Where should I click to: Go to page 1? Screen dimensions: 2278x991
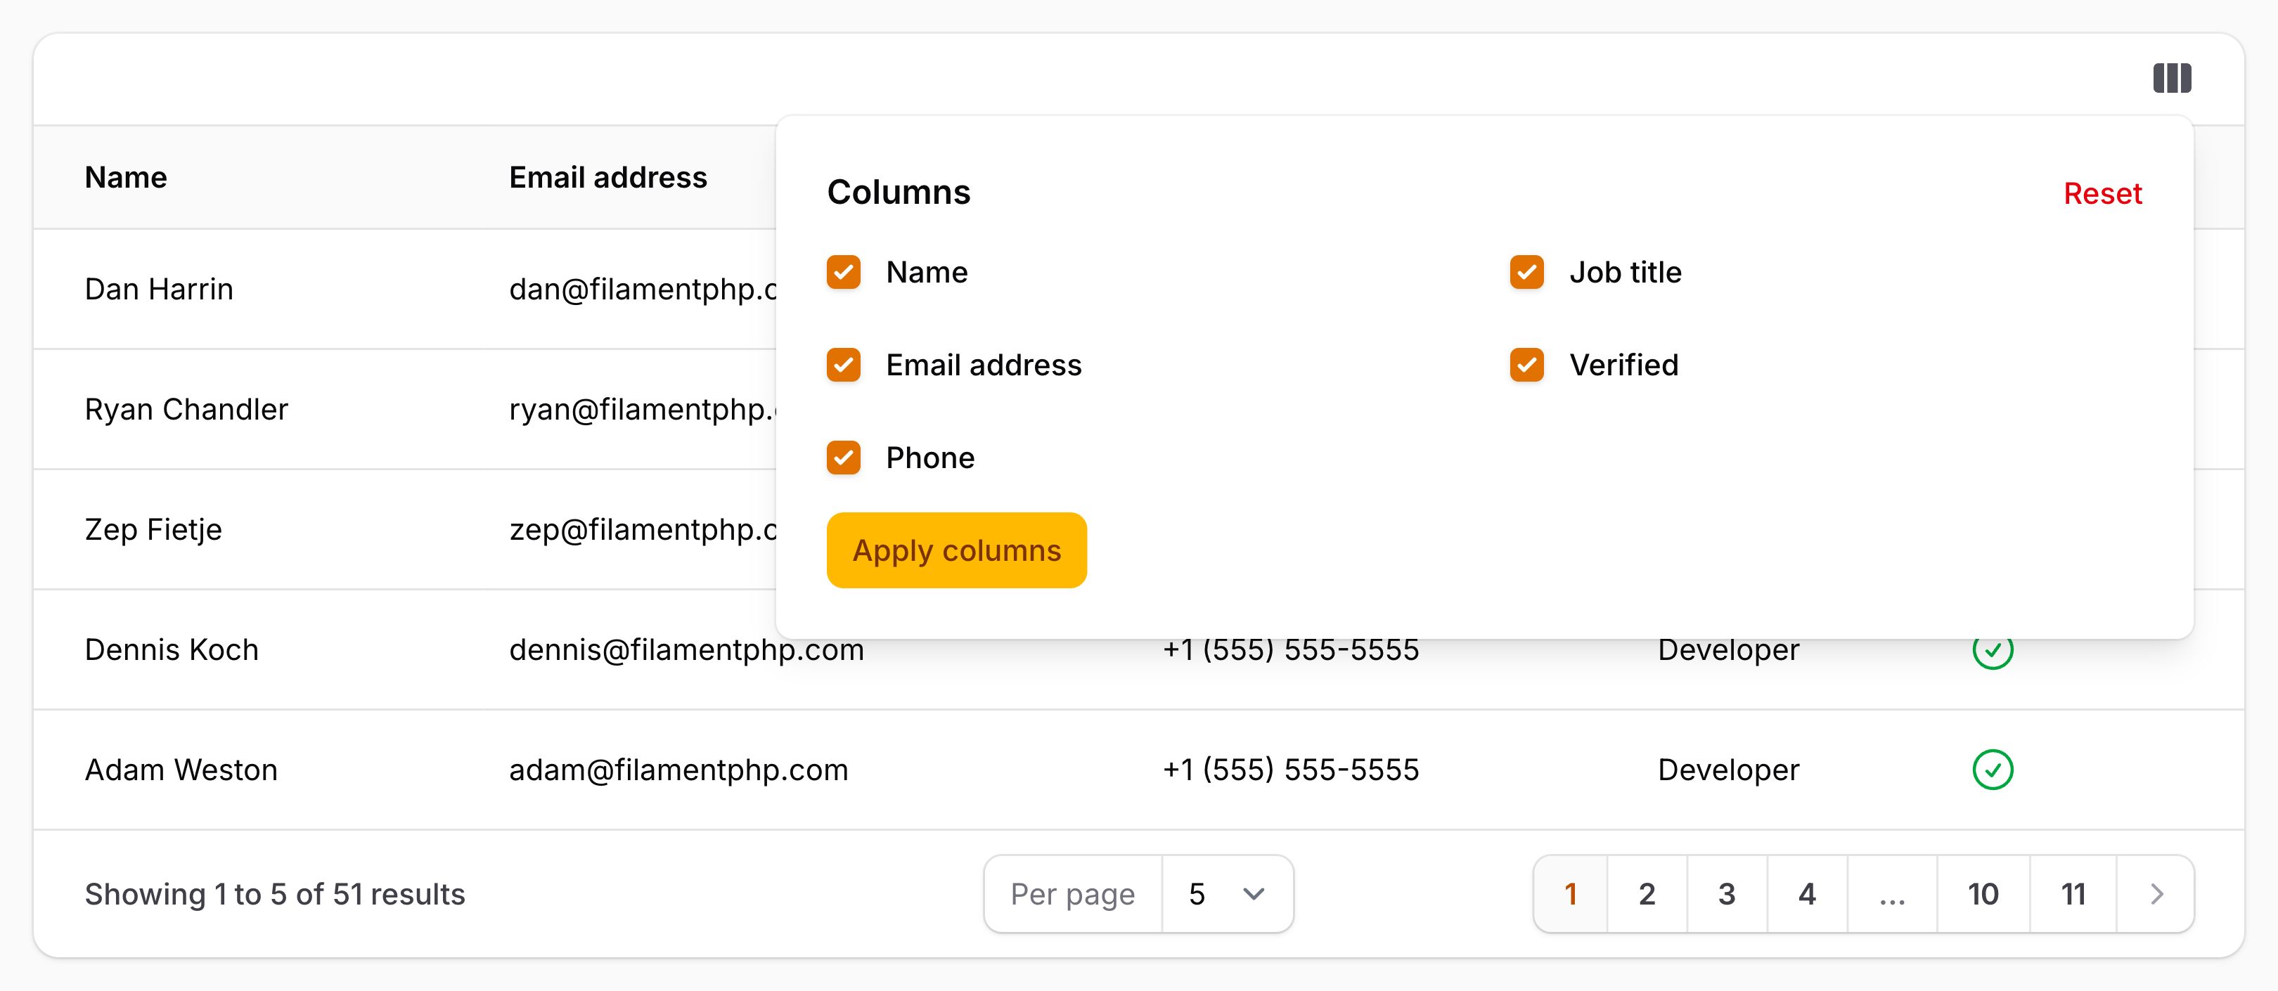click(1571, 894)
